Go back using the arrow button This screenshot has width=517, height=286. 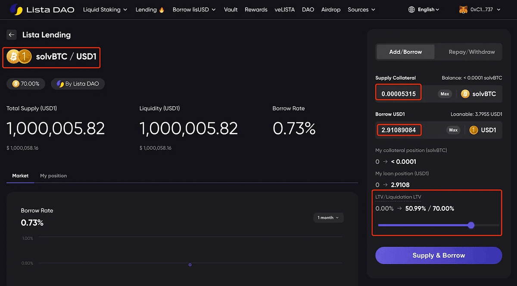pyautogui.click(x=12, y=35)
